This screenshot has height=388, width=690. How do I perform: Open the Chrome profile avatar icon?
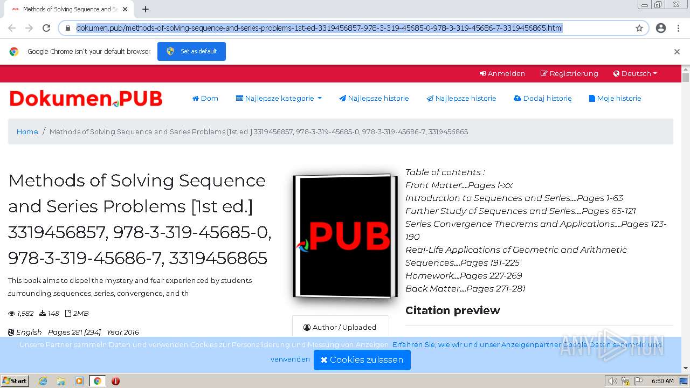pos(661,28)
